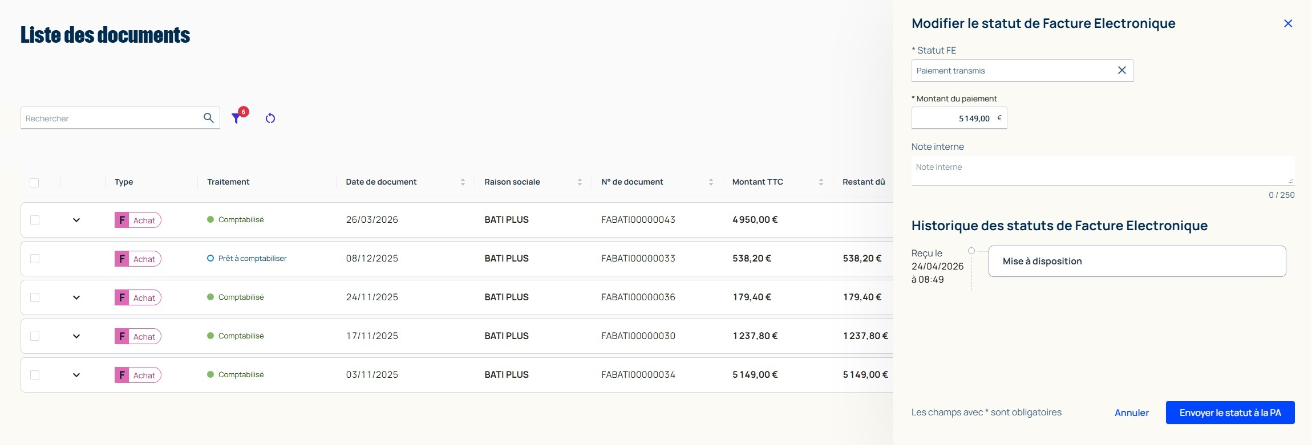Click the Montant du paiement field
Screen dimensions: 1312x445
pyautogui.click(x=959, y=118)
